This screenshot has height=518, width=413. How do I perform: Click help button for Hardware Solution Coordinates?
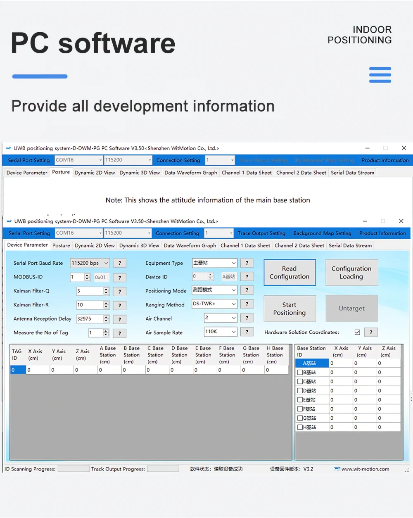371,332
